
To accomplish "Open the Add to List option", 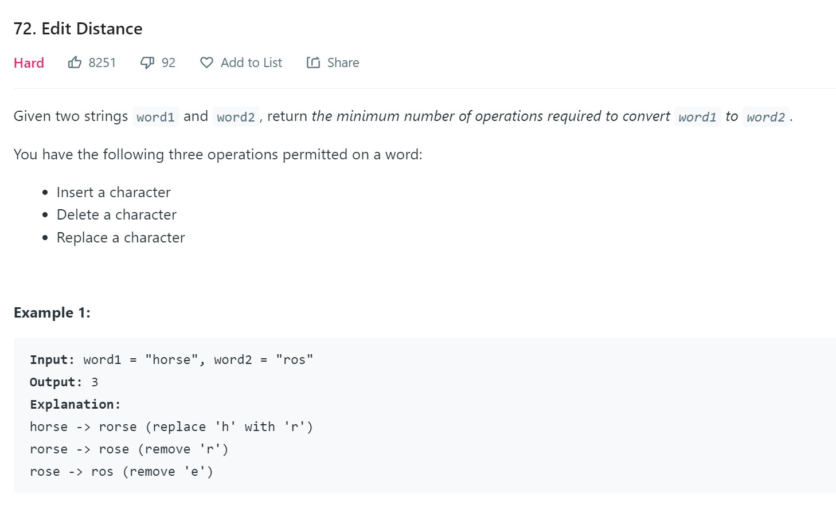I will click(x=251, y=62).
